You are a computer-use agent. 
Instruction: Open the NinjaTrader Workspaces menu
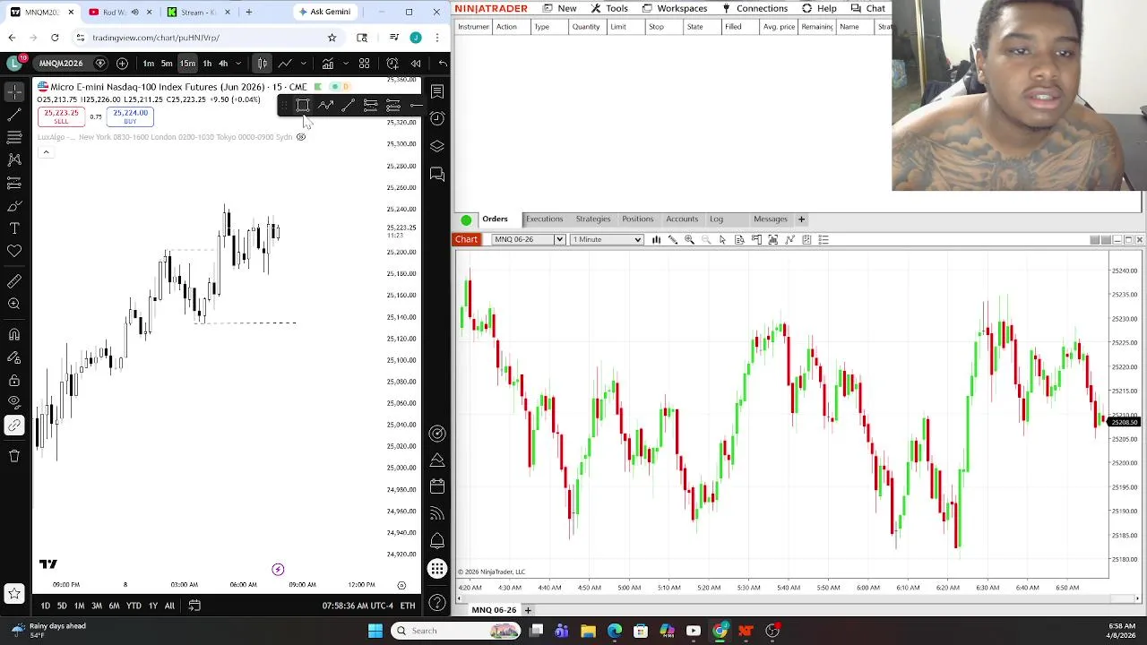tap(674, 8)
